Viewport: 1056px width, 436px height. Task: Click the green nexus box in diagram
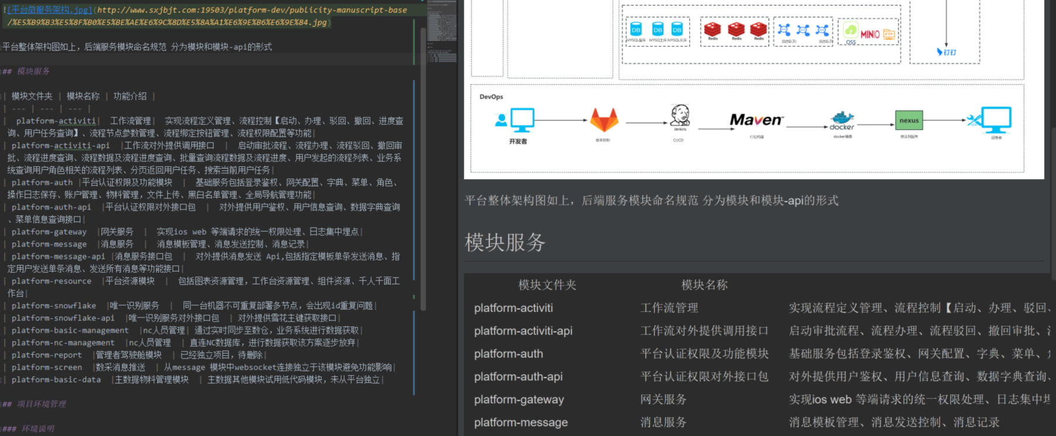tap(909, 121)
